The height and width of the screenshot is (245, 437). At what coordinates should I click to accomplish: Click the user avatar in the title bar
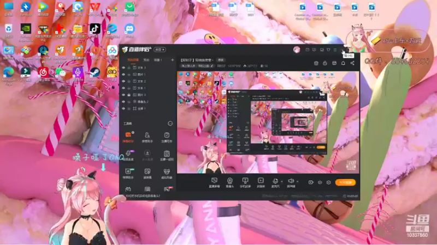tap(297, 50)
